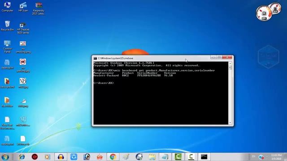Click the '96.50' version value
The image size is (287, 161).
(168, 76)
